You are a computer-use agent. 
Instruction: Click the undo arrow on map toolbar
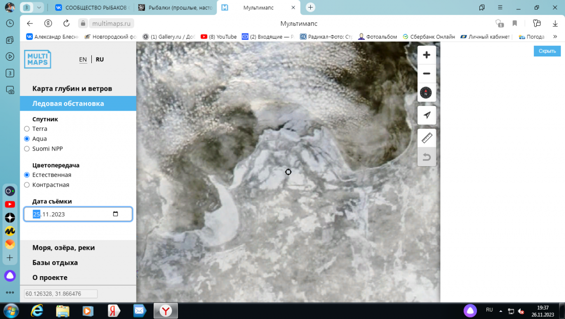(427, 157)
